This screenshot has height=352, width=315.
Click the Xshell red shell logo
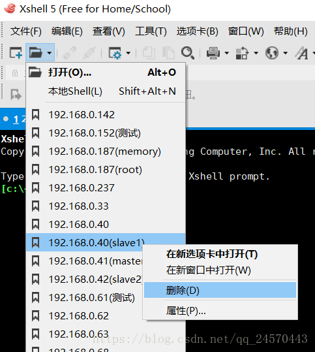10,8
